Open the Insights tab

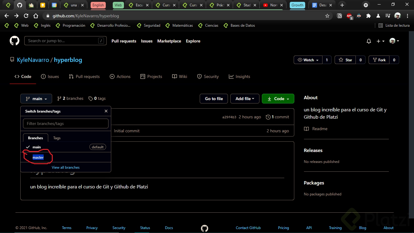coord(239,76)
